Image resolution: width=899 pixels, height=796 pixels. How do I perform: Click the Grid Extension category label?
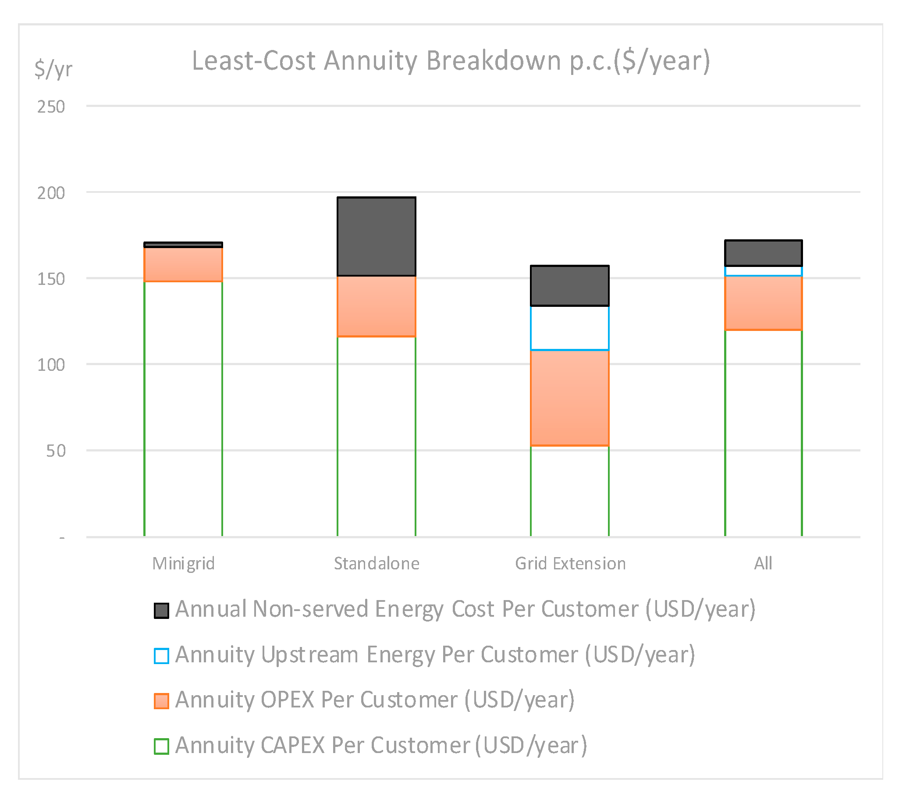pos(570,563)
